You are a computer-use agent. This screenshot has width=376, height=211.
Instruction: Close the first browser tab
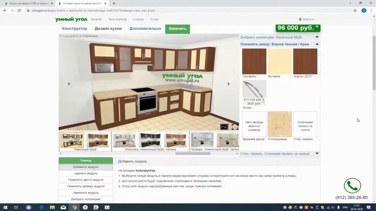(x=52, y=4)
